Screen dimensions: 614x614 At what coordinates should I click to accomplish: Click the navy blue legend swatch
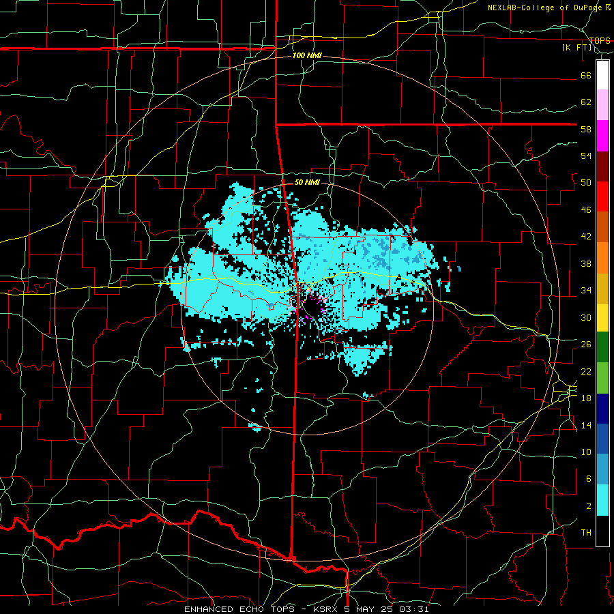click(x=602, y=409)
